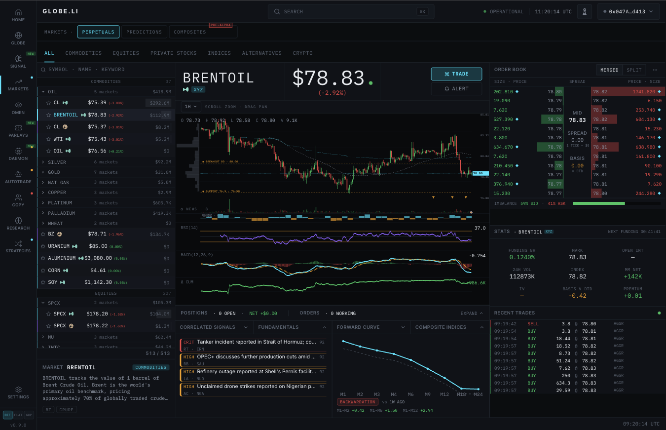Filter by Crypto tab
The width and height of the screenshot is (666, 430).
tap(302, 53)
